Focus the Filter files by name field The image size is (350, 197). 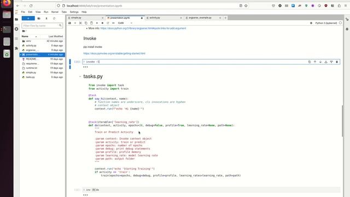click(42, 26)
